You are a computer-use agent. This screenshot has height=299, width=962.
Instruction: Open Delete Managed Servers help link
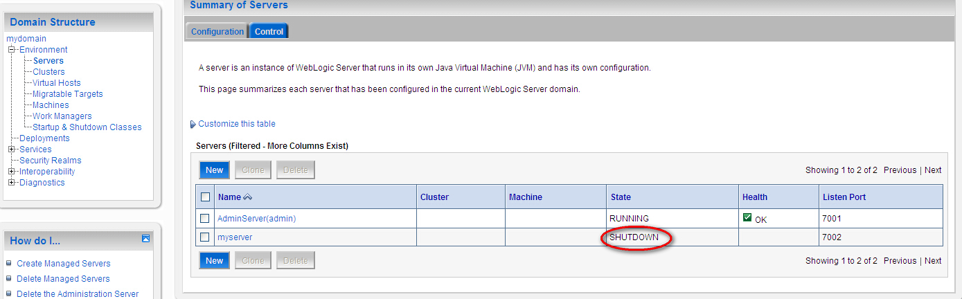[x=63, y=279]
